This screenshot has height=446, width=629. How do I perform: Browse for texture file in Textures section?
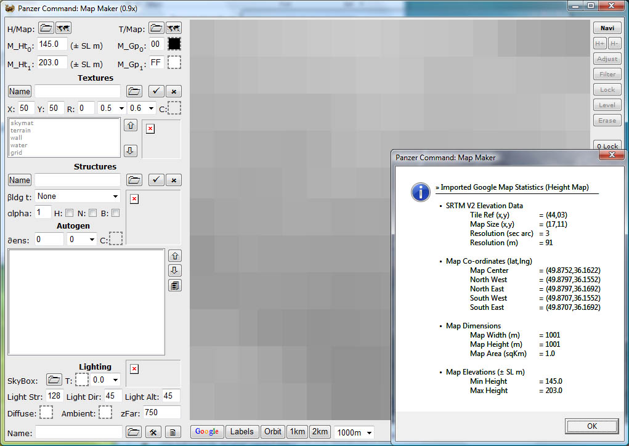pos(134,91)
